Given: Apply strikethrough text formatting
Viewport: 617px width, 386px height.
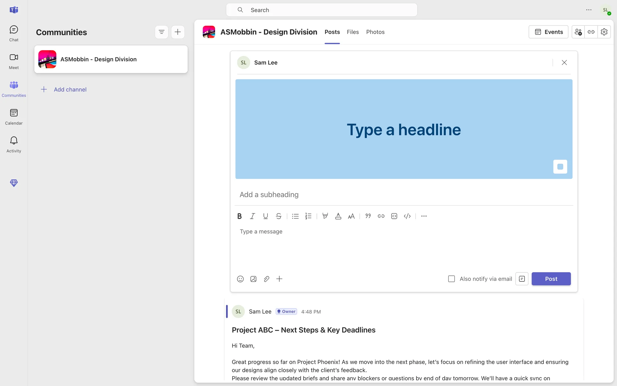Looking at the screenshot, I should [279, 216].
